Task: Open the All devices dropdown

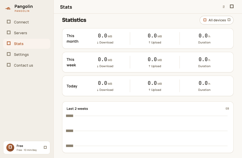Action: tap(216, 20)
